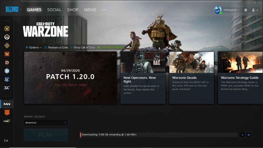Go to the GAMES tab
The height and width of the screenshot is (148, 263).
tap(34, 10)
